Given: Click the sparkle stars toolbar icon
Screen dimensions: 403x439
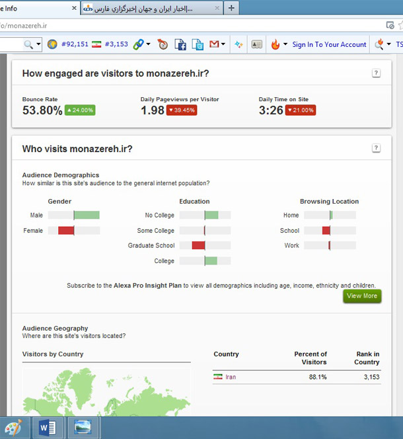Looking at the screenshot, I should tap(238, 44).
